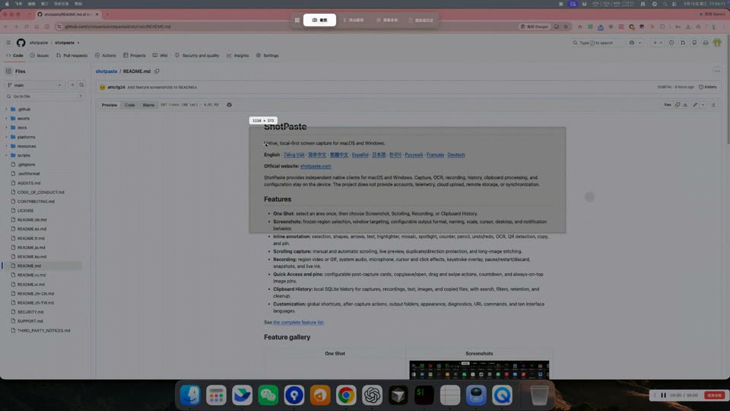
Task: Switch to the Issues tab
Action: click(40, 56)
